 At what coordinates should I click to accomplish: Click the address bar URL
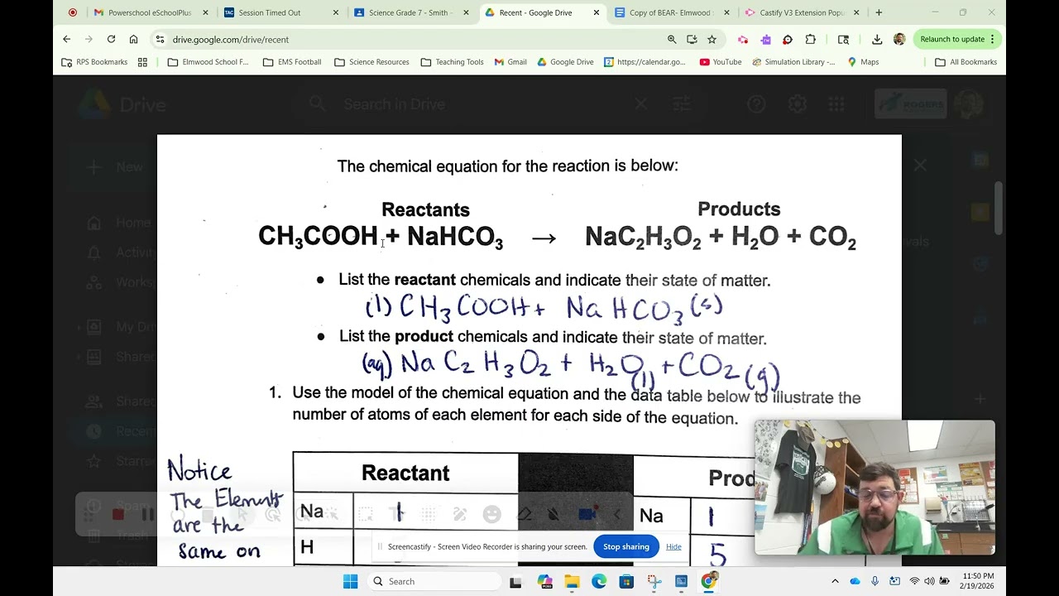point(231,39)
